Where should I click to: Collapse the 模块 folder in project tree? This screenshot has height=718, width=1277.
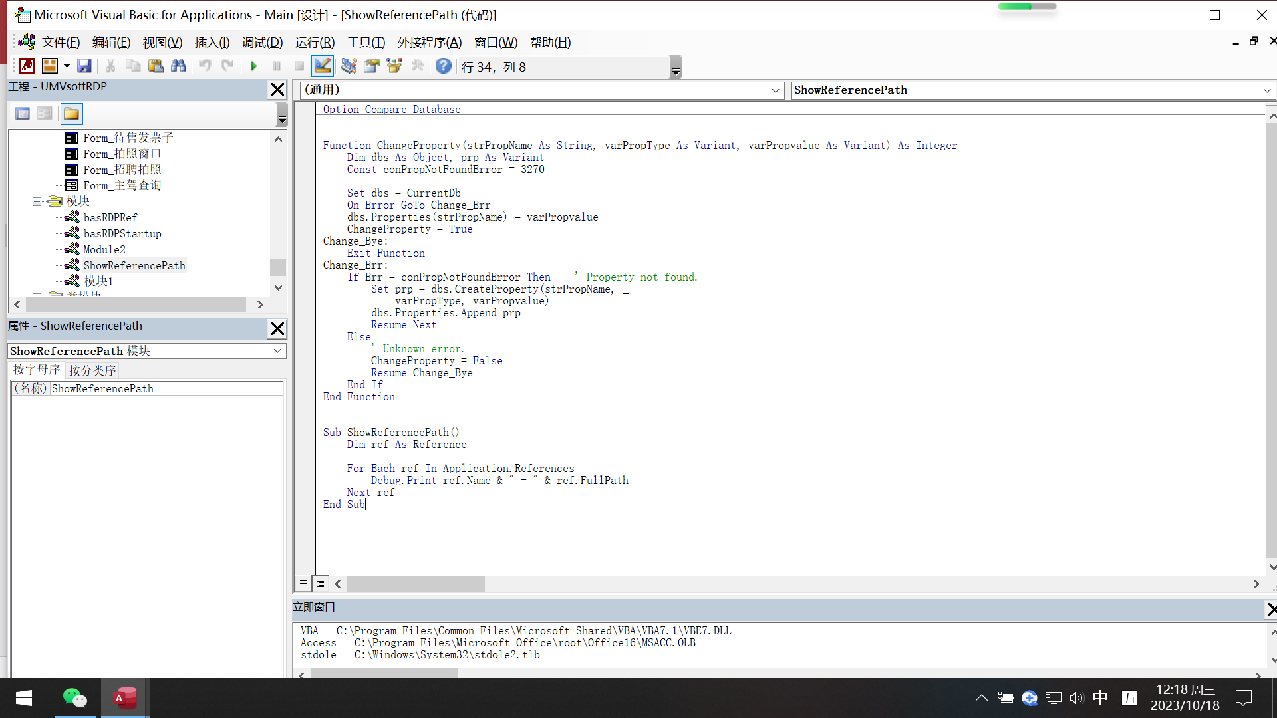(x=37, y=201)
